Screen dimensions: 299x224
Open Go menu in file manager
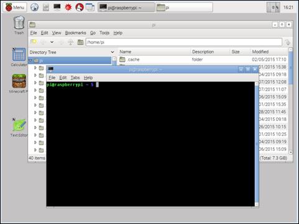[93, 33]
